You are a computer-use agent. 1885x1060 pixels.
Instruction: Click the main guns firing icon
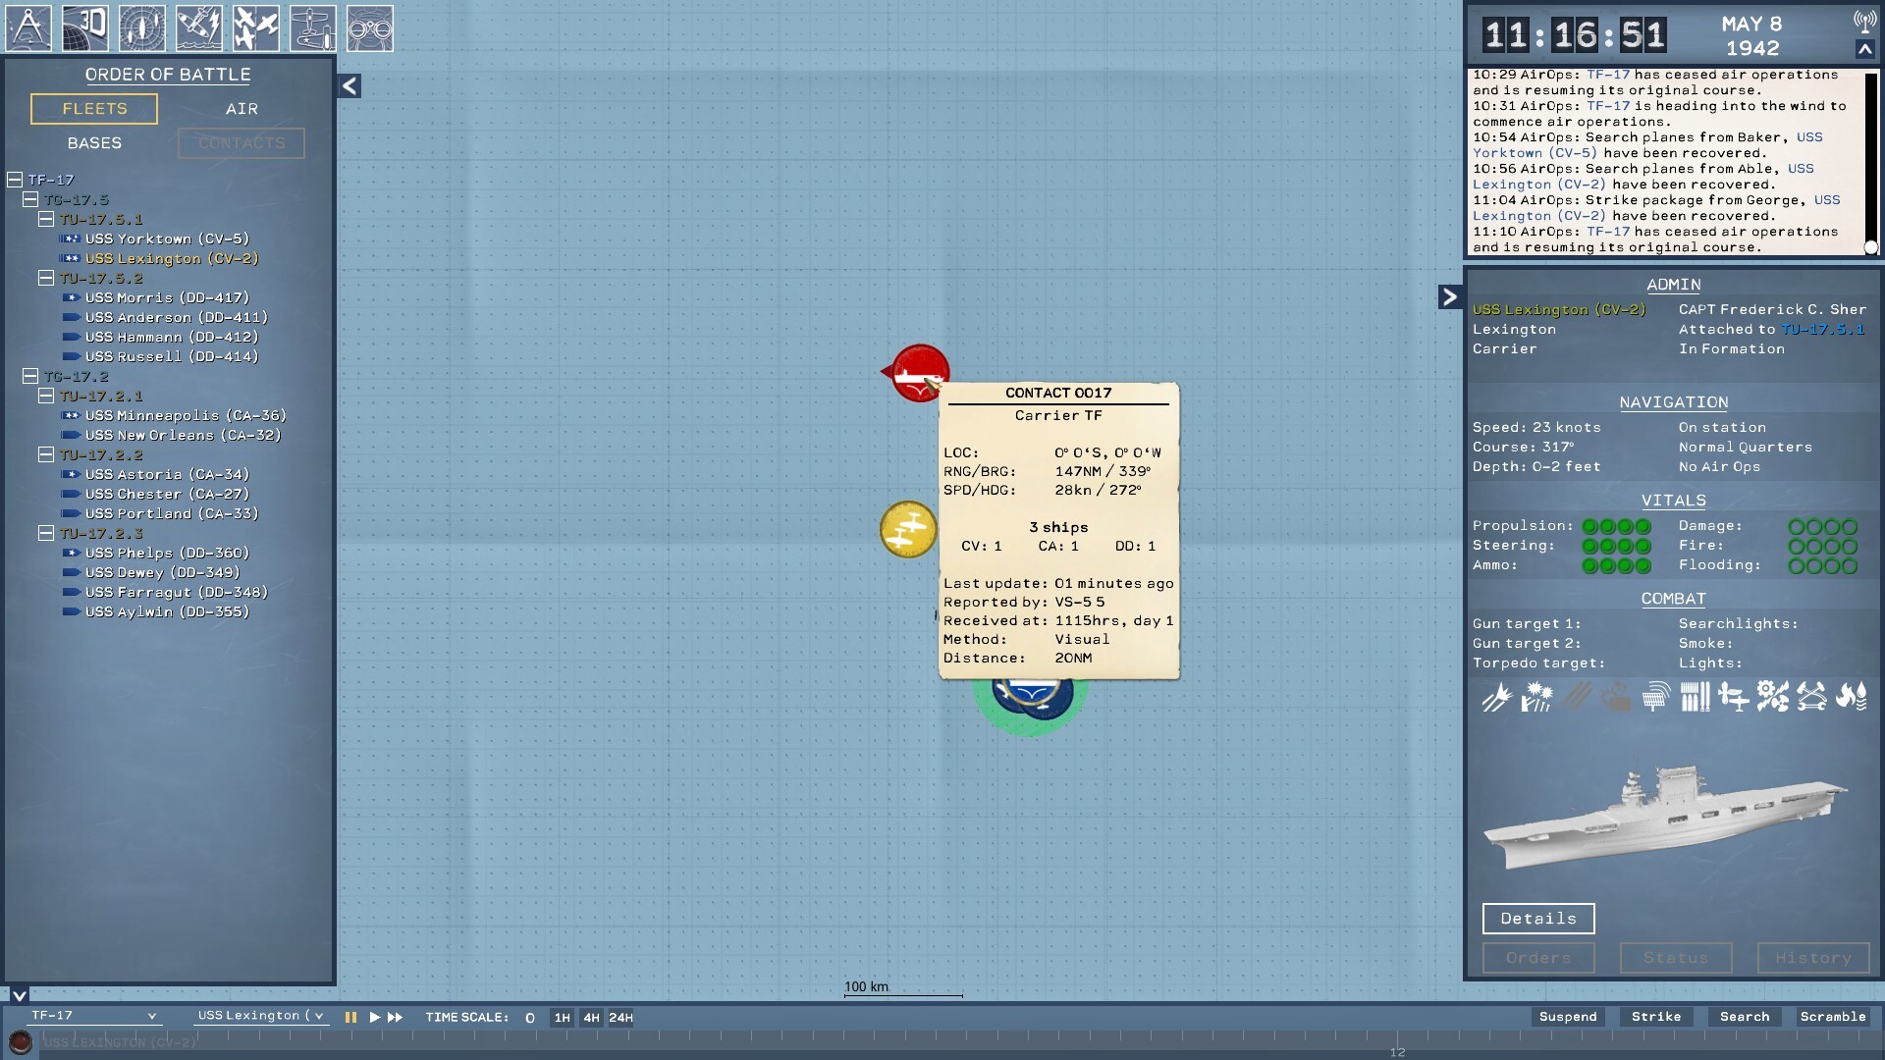[1497, 697]
